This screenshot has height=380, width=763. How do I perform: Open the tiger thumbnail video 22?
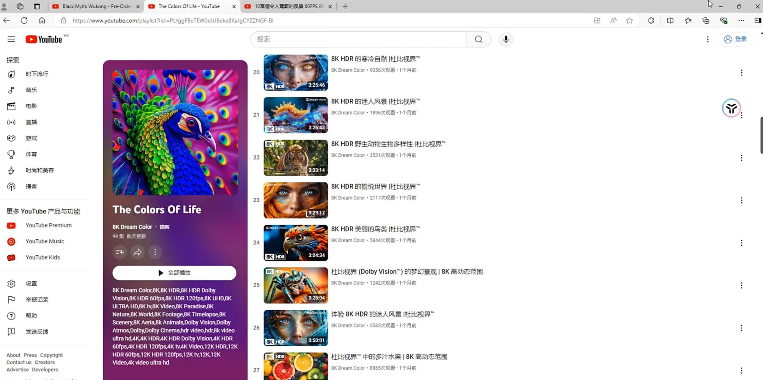tap(295, 157)
